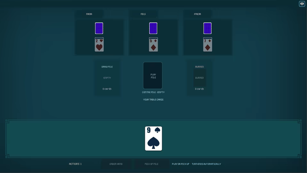Click the Burned pile slot
Image resolution: width=307 pixels, height=173 pixels.
click(x=200, y=78)
